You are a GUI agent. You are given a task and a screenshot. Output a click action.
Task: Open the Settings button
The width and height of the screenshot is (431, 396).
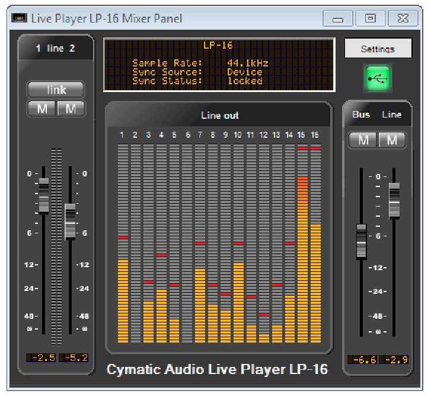pyautogui.click(x=378, y=49)
